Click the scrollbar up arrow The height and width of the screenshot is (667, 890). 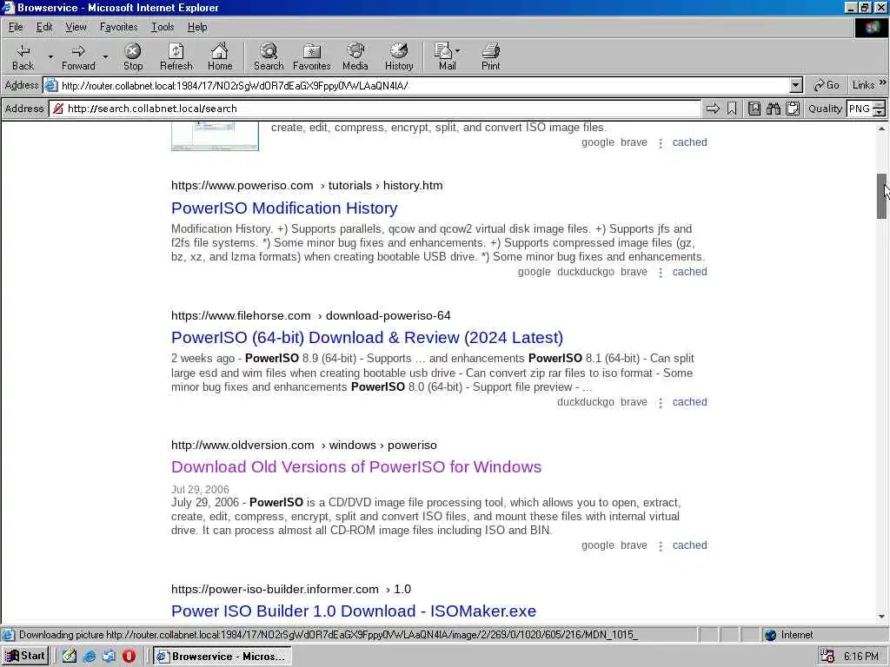881,129
